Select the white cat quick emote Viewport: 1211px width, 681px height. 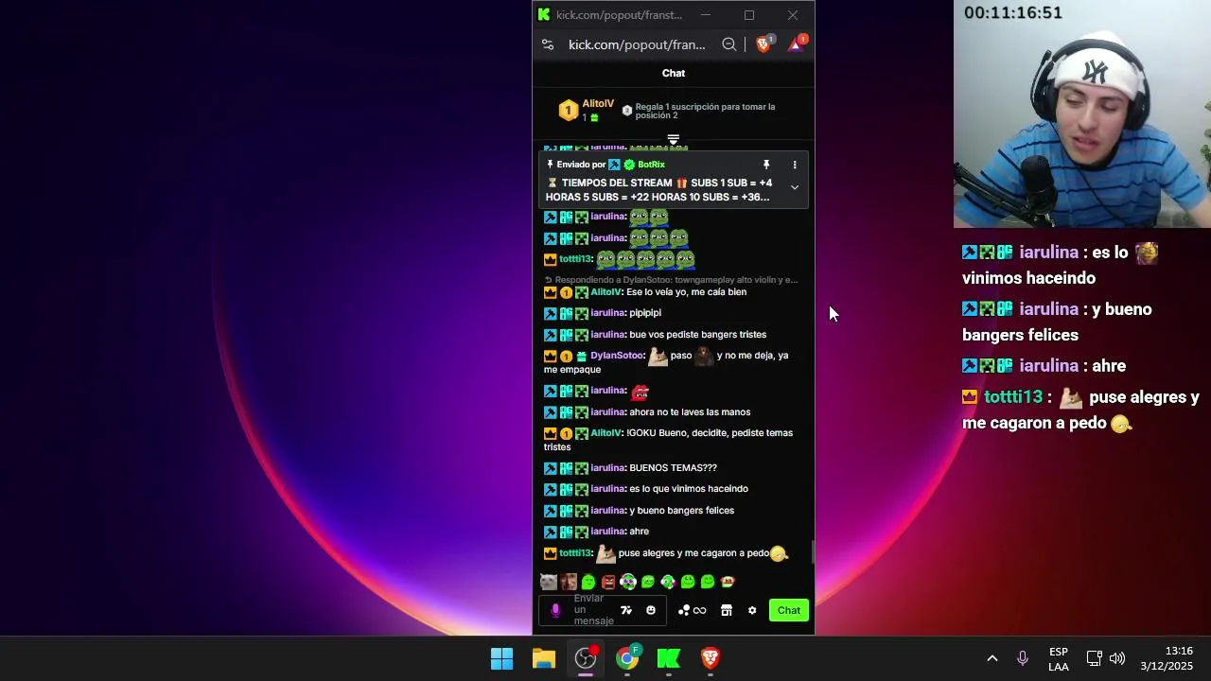(x=549, y=582)
